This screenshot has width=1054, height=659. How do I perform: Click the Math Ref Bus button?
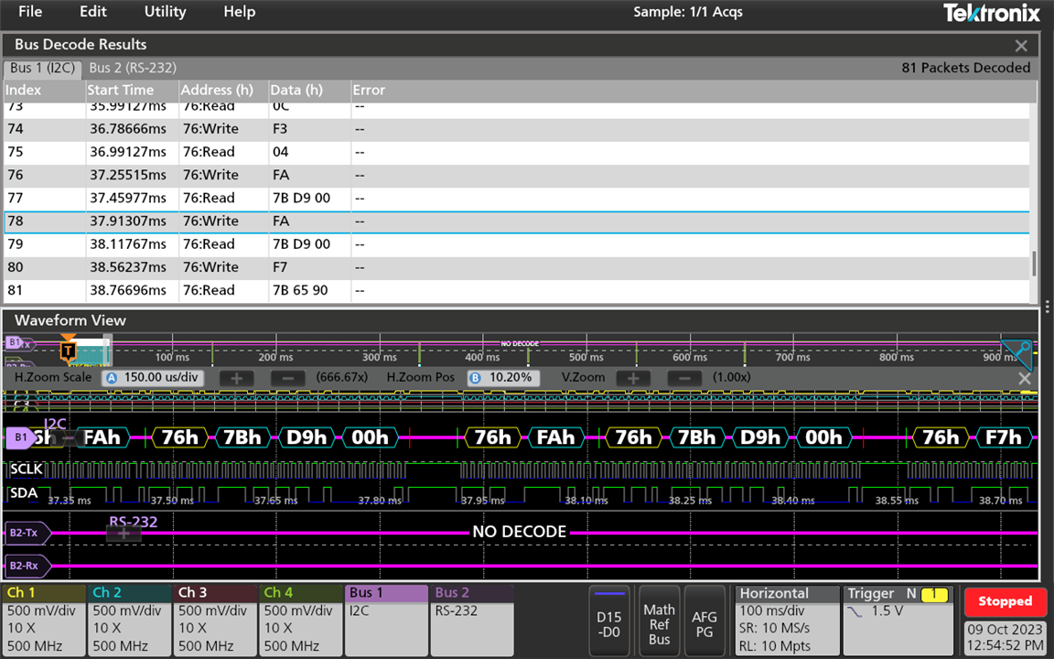point(659,621)
